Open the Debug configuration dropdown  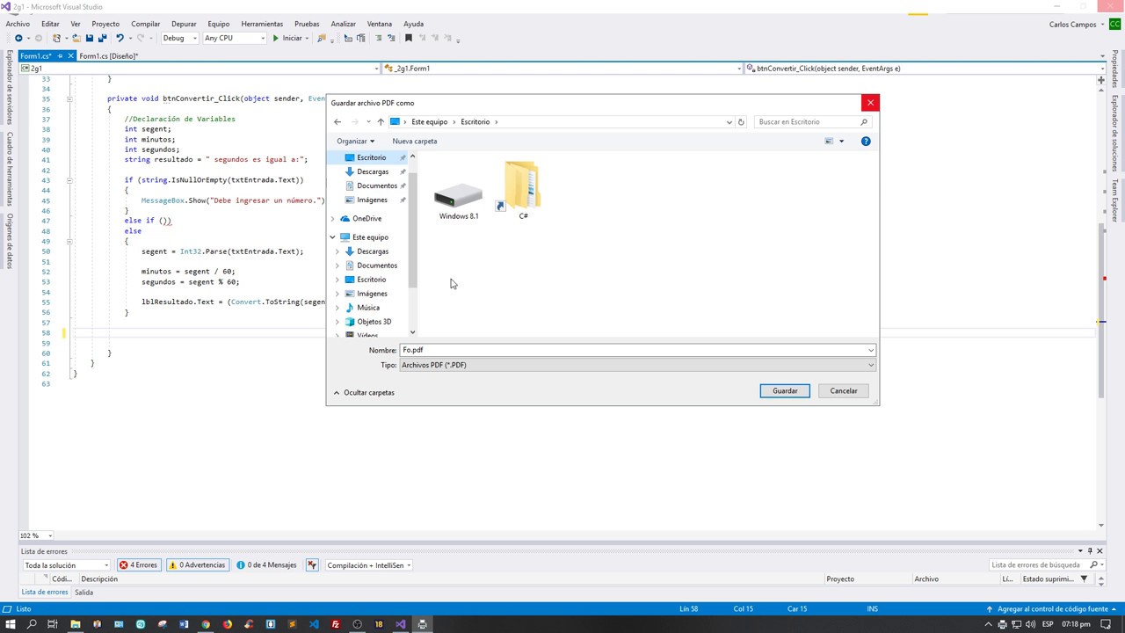tap(179, 38)
